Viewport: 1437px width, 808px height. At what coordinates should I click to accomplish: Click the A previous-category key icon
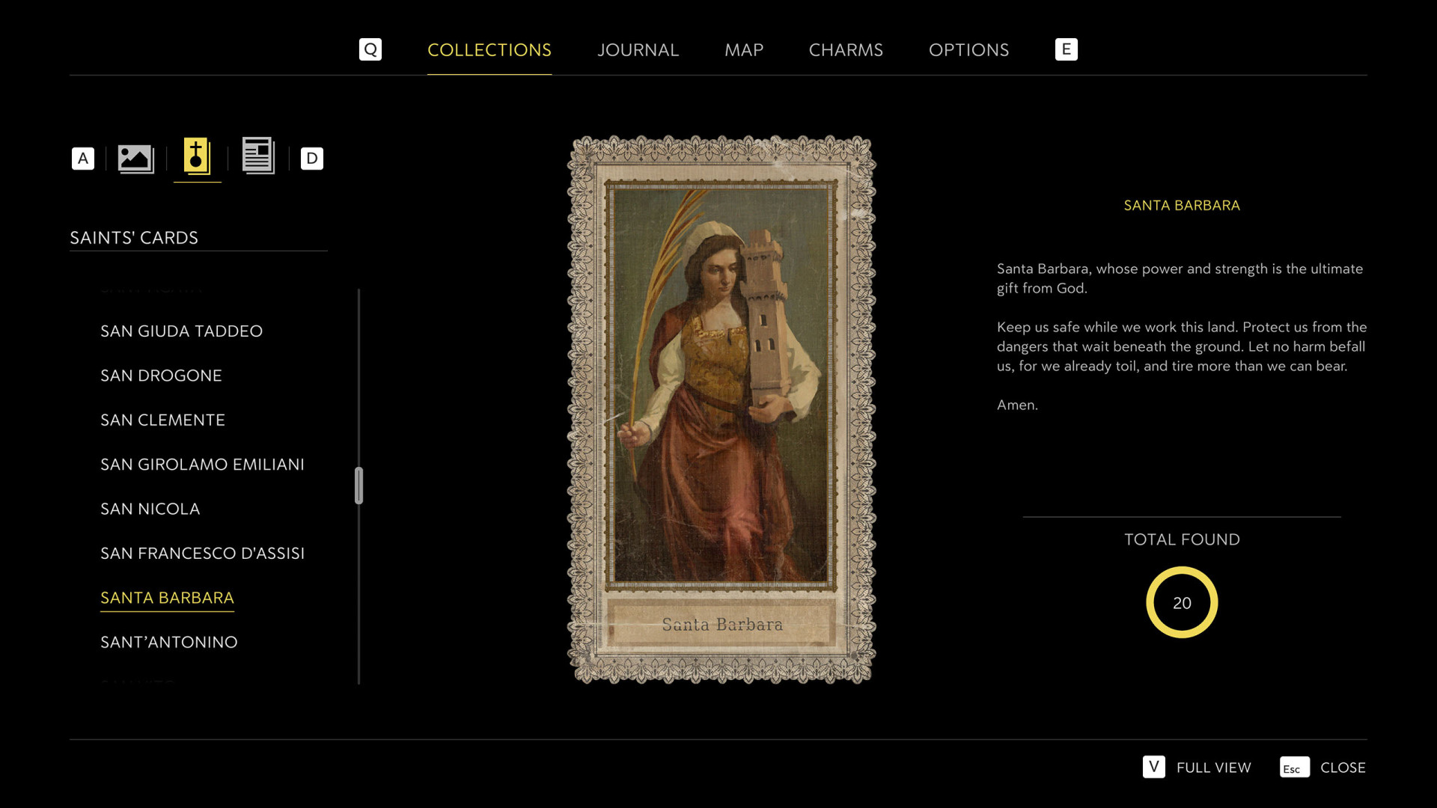83,159
